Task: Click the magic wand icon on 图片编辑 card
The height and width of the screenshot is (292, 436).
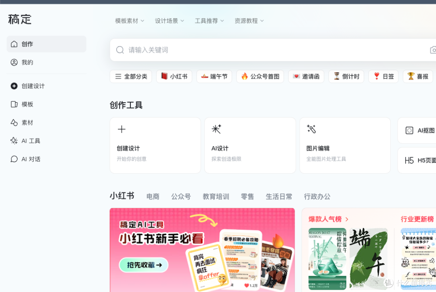Action: click(311, 129)
